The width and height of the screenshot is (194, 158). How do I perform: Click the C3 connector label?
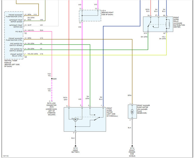pos(26,57)
